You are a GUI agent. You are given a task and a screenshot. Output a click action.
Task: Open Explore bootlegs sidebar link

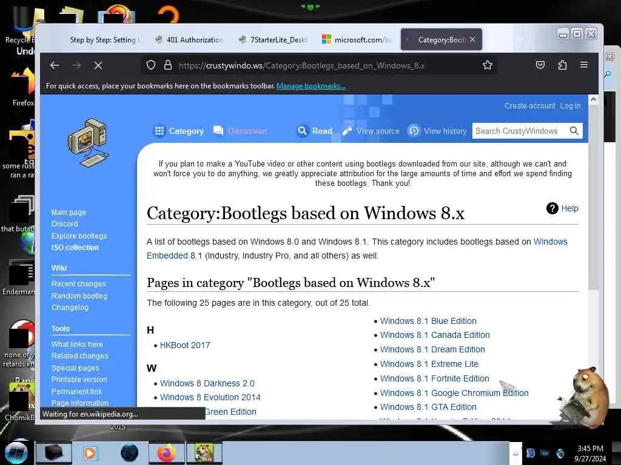pyautogui.click(x=79, y=236)
